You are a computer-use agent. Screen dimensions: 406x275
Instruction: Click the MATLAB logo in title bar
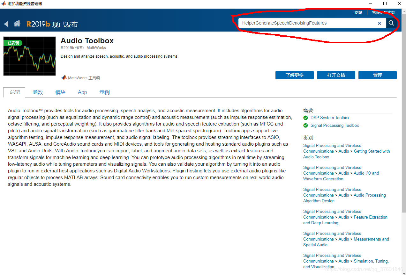(x=4, y=4)
